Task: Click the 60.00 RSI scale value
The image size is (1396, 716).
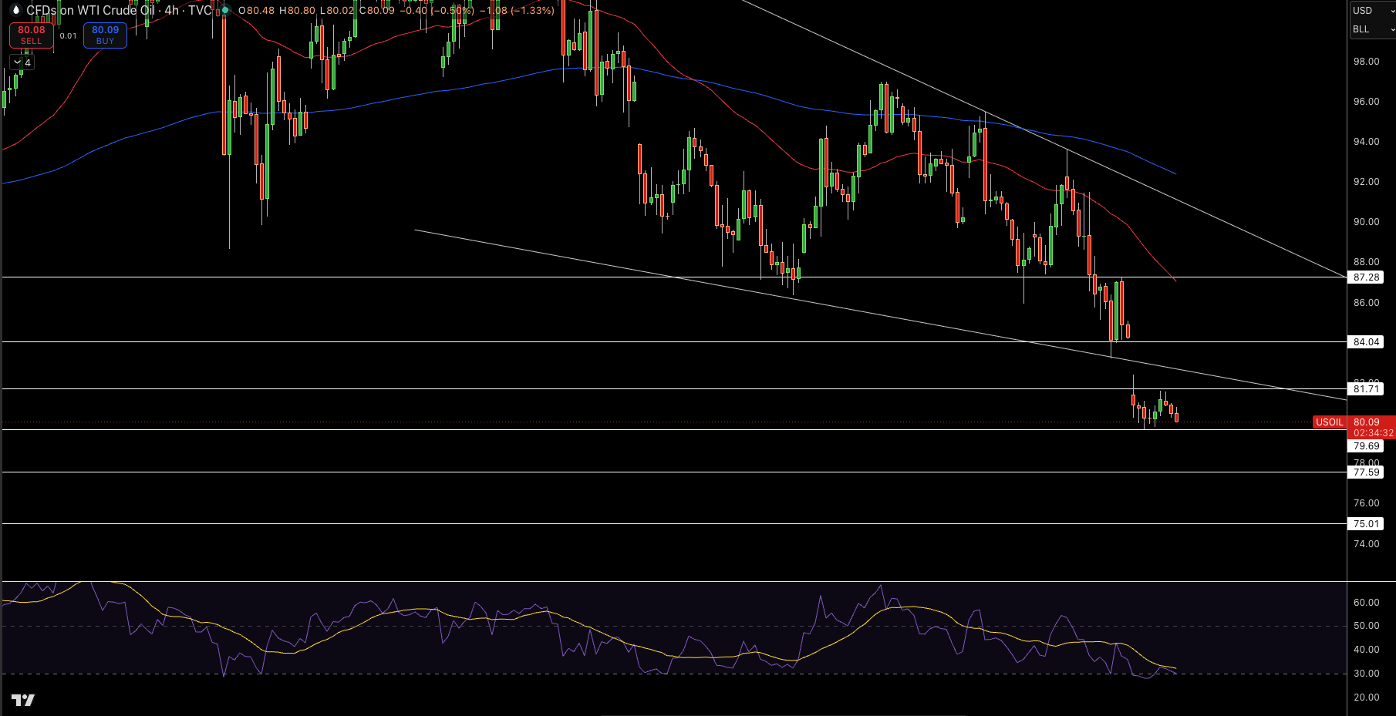Action: [x=1367, y=603]
